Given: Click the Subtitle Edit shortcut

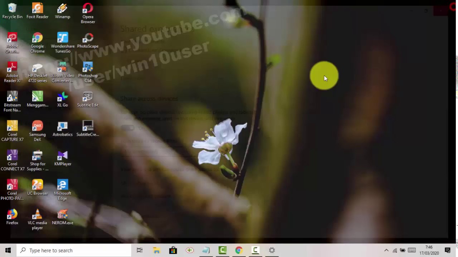Looking at the screenshot, I should 88,99.
